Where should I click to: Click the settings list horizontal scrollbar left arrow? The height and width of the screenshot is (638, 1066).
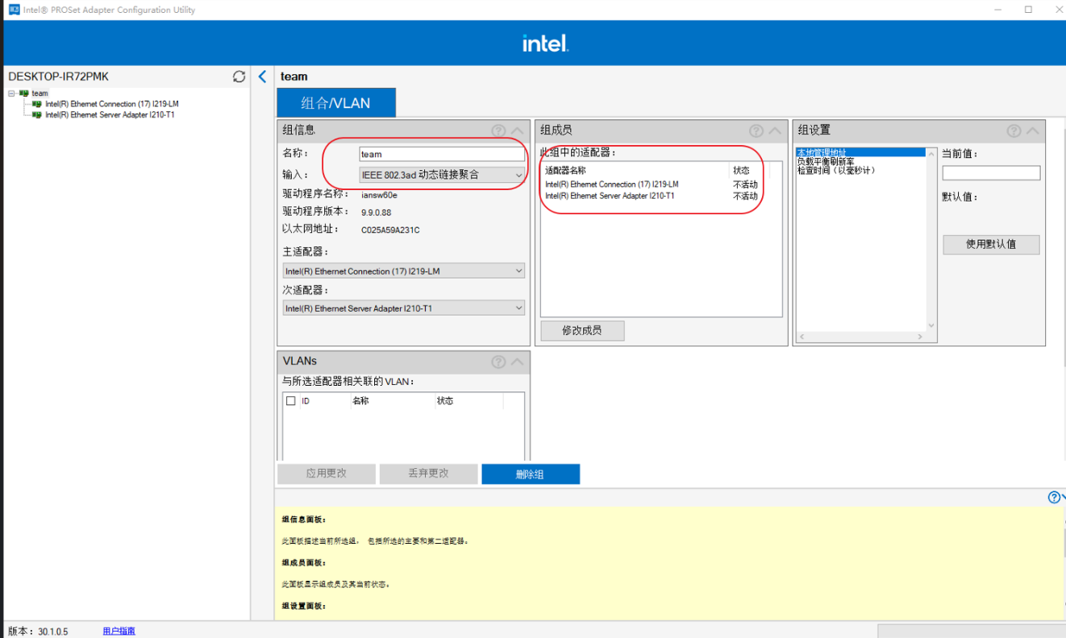click(801, 337)
